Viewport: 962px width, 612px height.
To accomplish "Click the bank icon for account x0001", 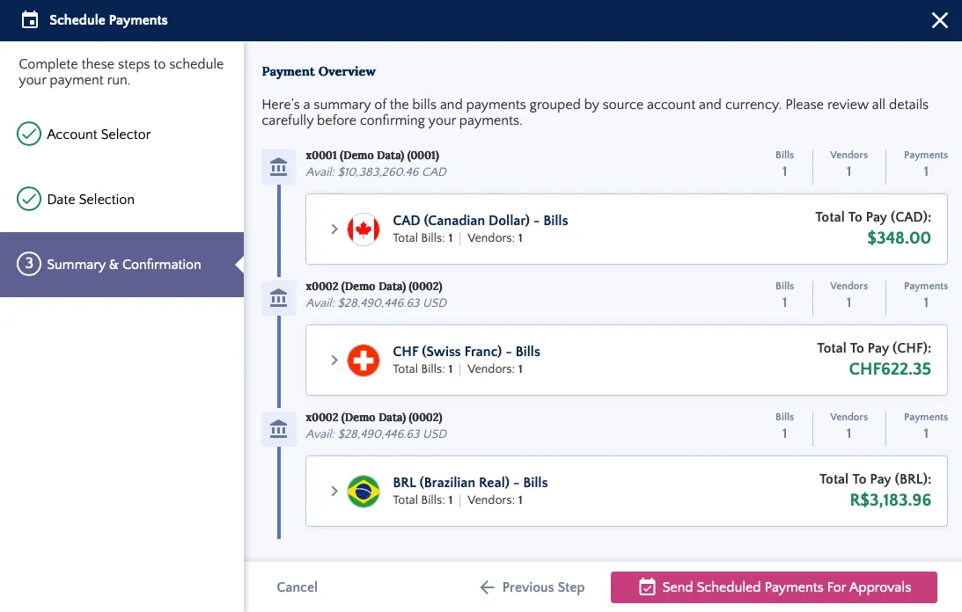I will (278, 167).
